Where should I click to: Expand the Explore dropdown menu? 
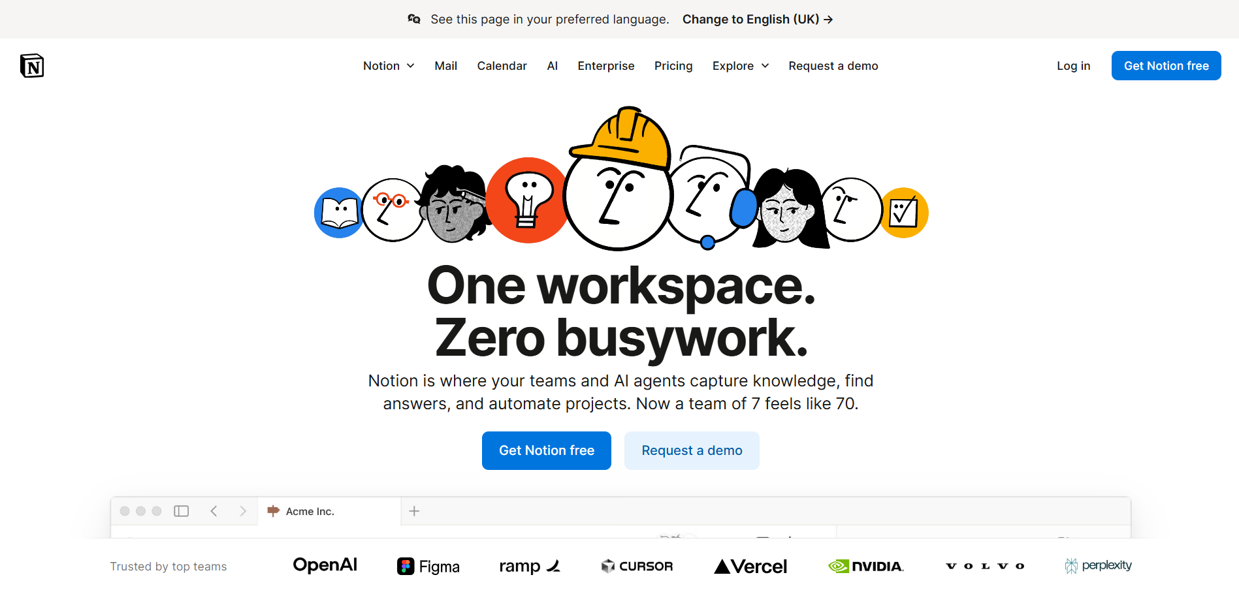(x=741, y=66)
